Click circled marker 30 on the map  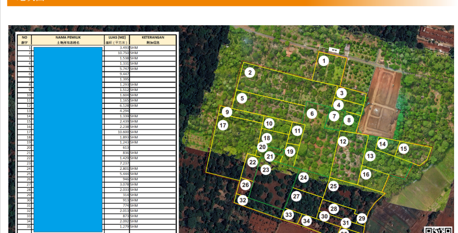click(x=324, y=216)
